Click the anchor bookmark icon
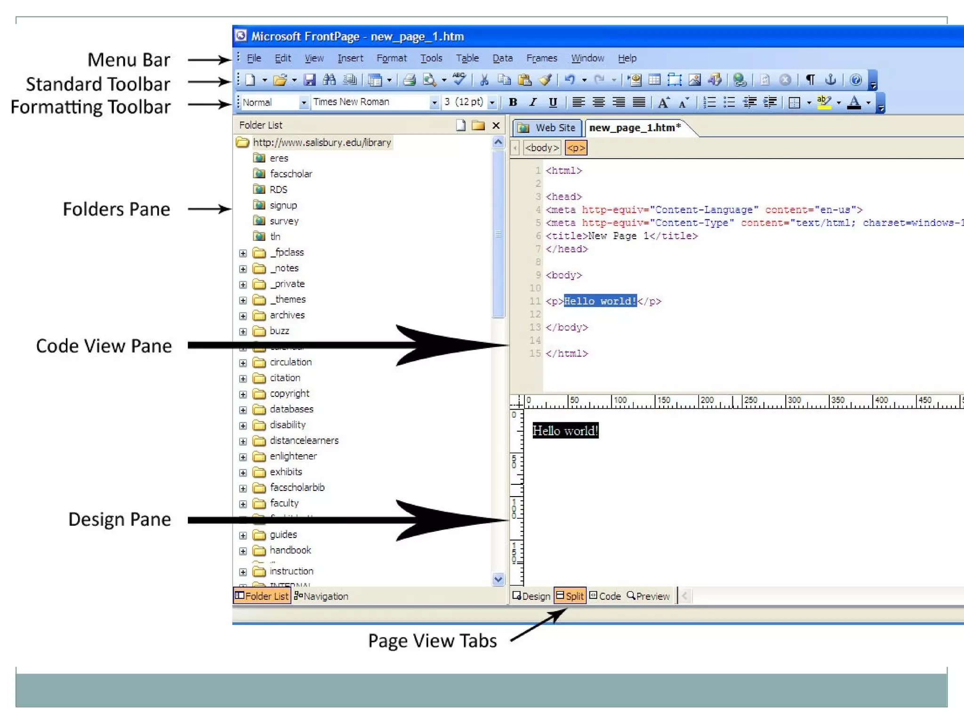This screenshot has height=723, width=964. coord(831,80)
